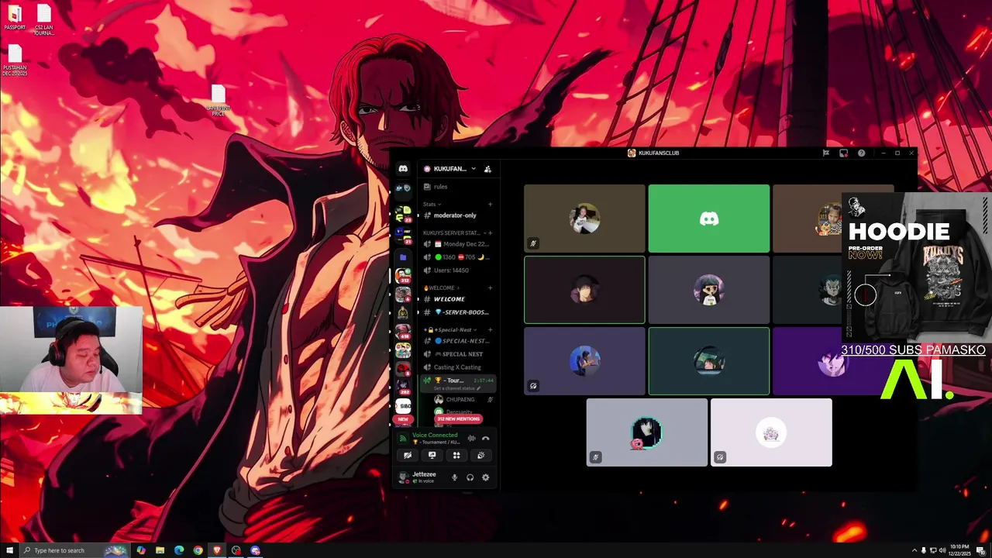Open server icon with 23 badge

(x=403, y=215)
